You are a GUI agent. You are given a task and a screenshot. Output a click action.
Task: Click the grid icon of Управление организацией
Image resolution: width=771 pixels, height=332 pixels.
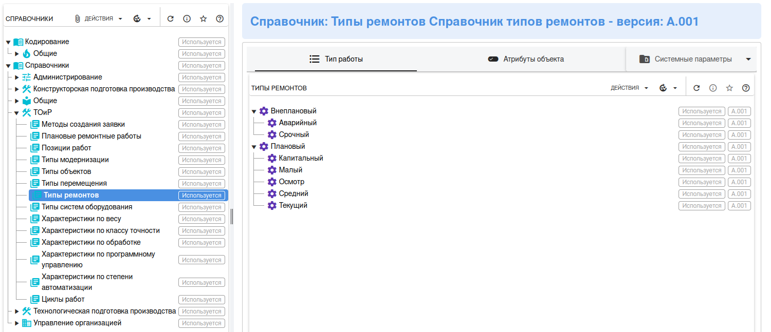tap(27, 323)
